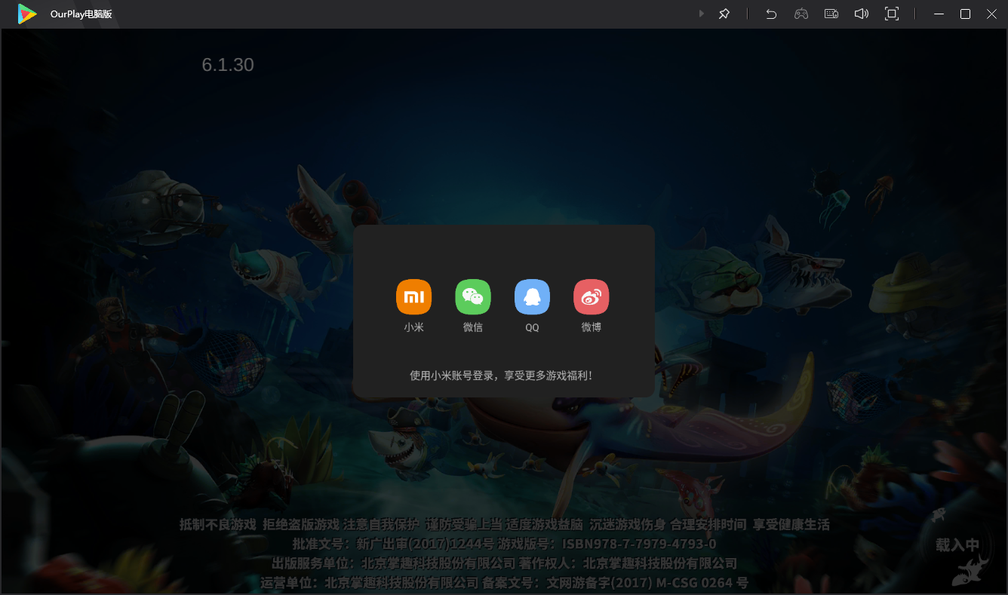Toggle the volume speaker icon
This screenshot has height=595, width=1008.
(862, 14)
